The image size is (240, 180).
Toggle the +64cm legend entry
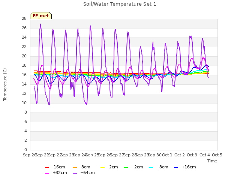[x=84, y=172]
